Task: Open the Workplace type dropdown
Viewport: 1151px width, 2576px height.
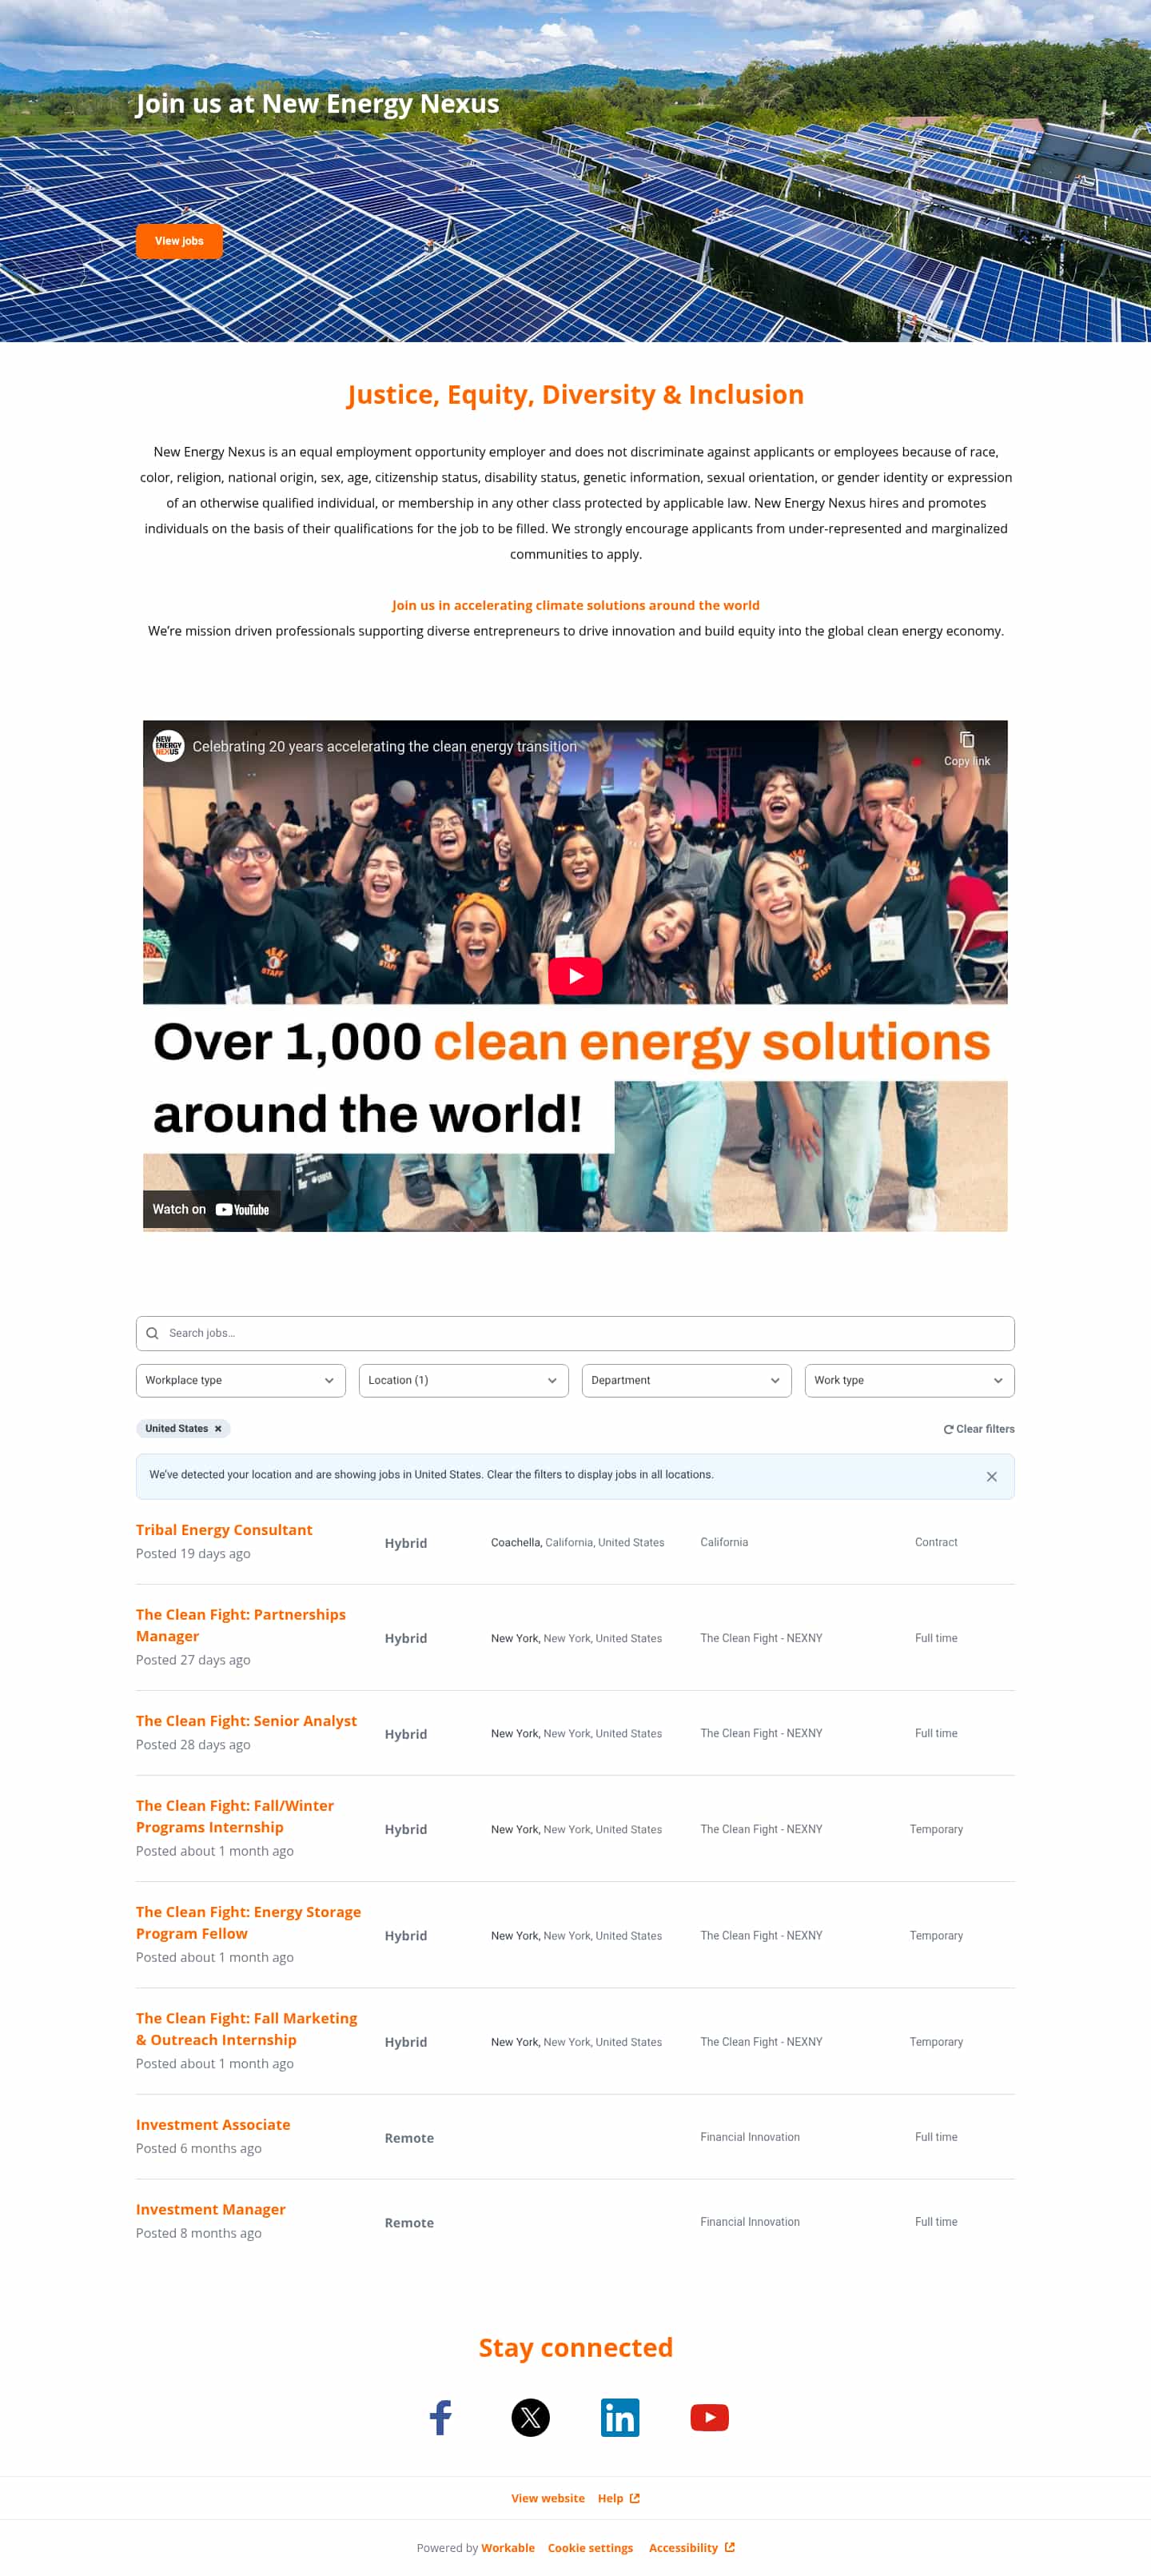Action: point(241,1380)
